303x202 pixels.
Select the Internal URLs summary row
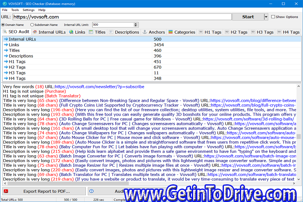tap(152, 39)
